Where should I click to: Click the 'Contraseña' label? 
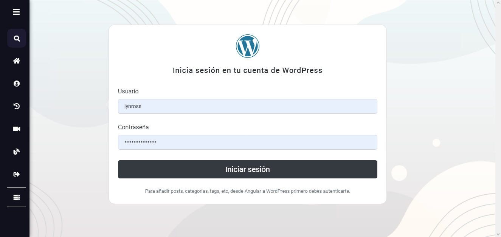[x=133, y=127]
